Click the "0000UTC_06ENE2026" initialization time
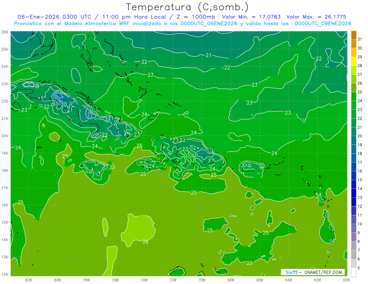The height and width of the screenshot is (284, 368). pyautogui.click(x=209, y=24)
